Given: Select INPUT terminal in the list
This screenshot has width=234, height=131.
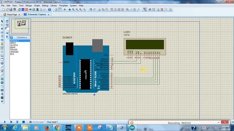Looking at the screenshot, I should coord(20,43).
